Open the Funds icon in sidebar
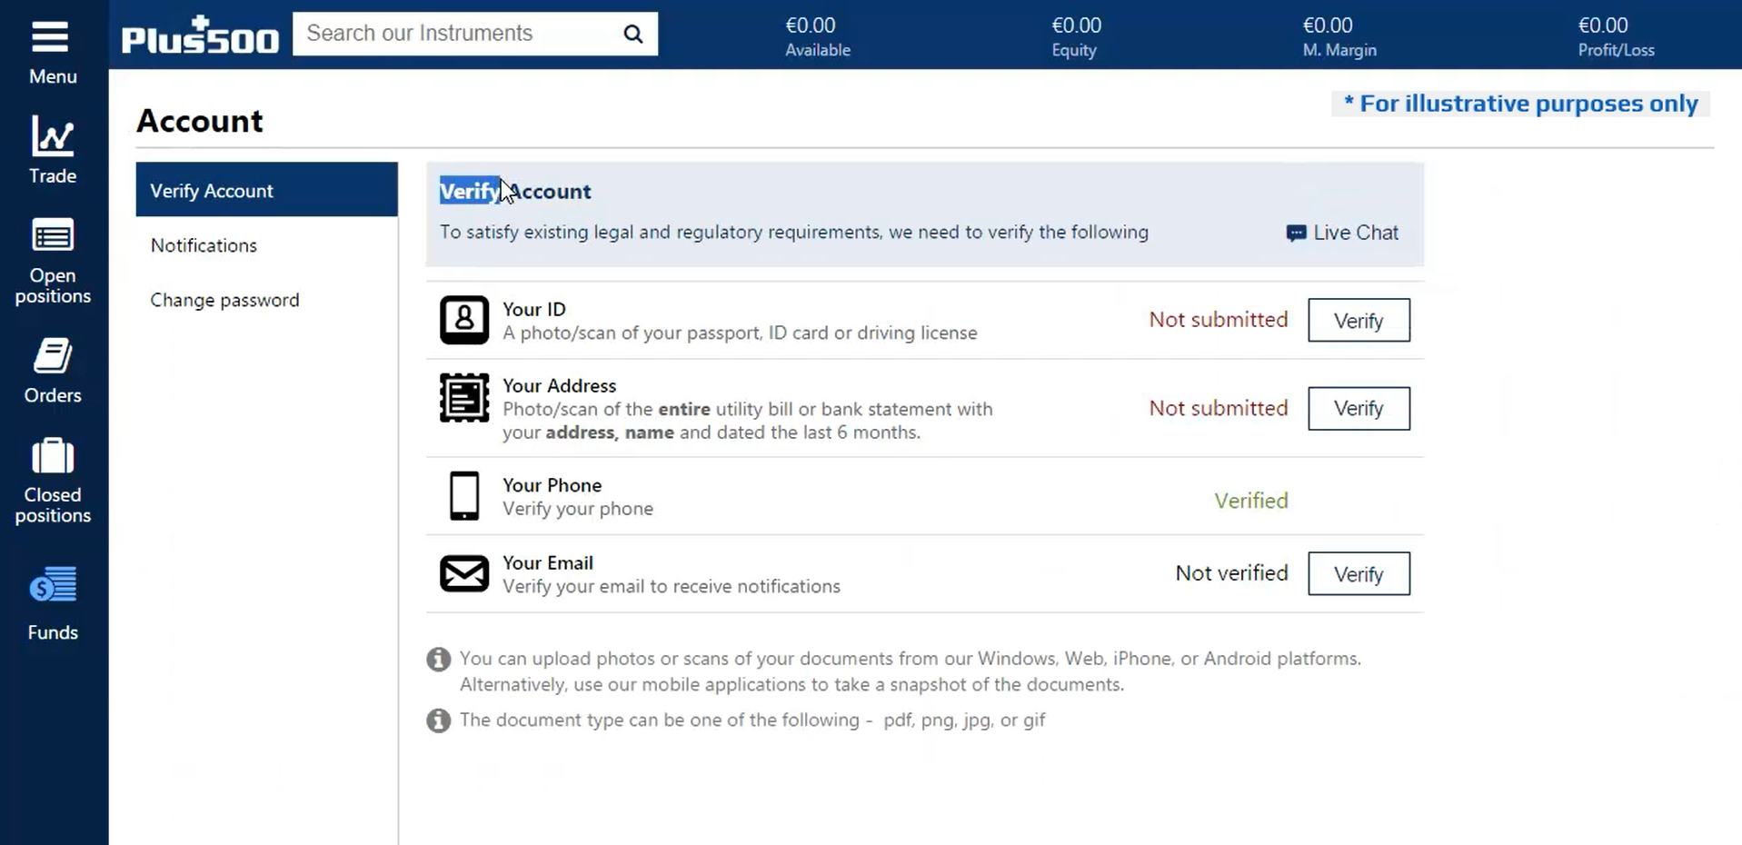 [x=53, y=586]
